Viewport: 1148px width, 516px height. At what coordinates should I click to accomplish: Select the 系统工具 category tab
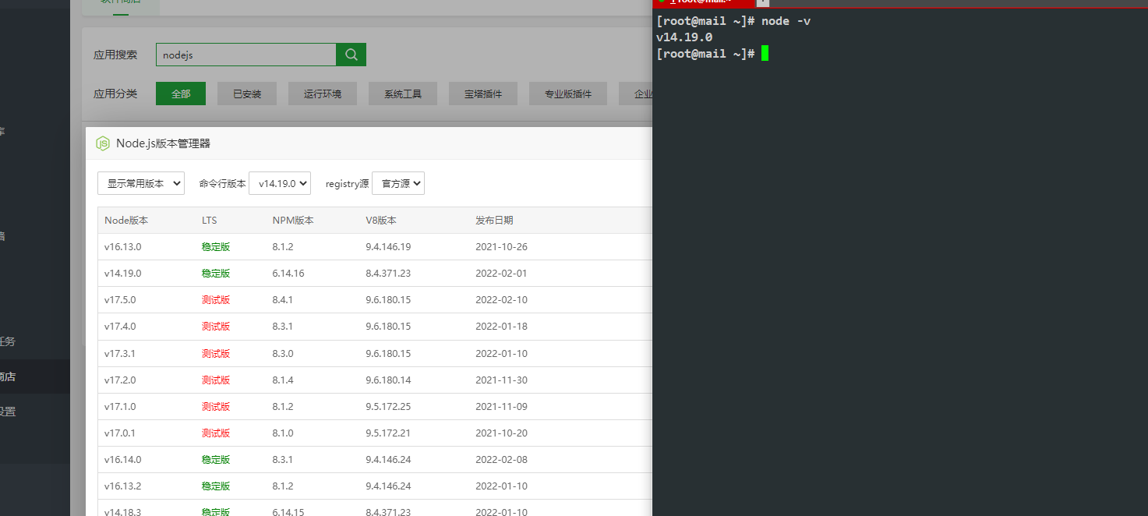pos(403,94)
